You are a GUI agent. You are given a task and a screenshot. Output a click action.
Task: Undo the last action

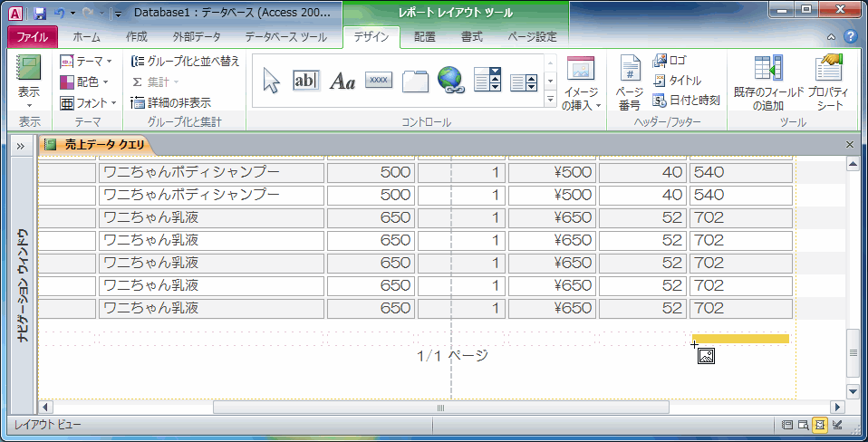pos(59,13)
